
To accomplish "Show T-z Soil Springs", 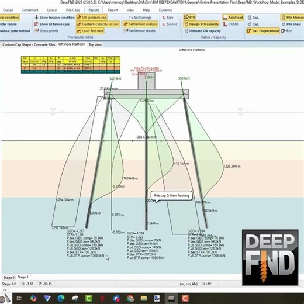I will [x=140, y=18].
